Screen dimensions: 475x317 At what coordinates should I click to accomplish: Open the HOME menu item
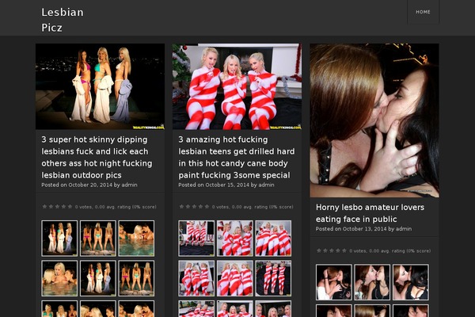[x=423, y=12]
